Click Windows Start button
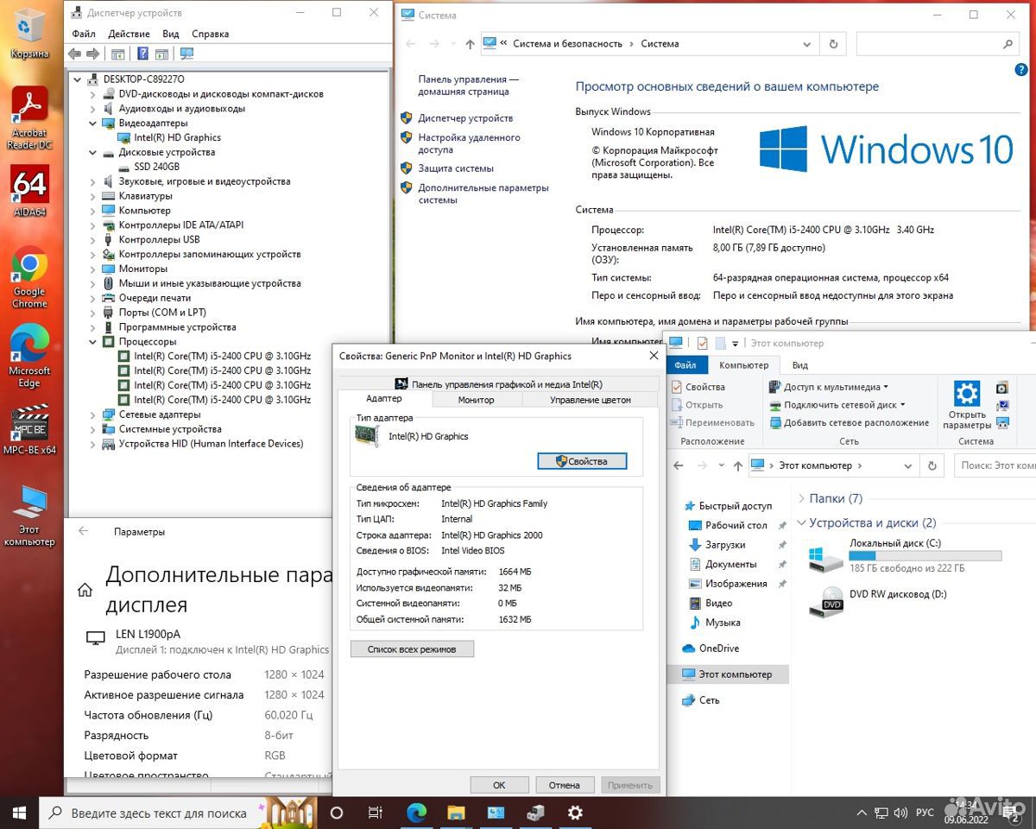The image size is (1036, 829). (x=19, y=813)
